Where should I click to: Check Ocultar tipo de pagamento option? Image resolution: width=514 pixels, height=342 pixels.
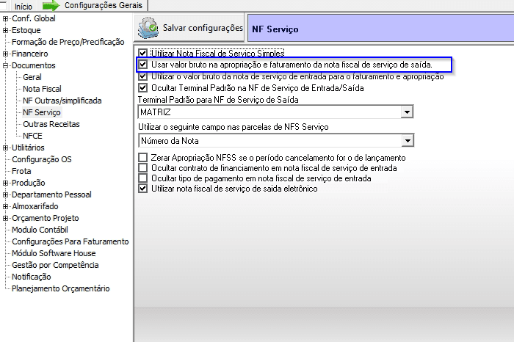click(142, 178)
